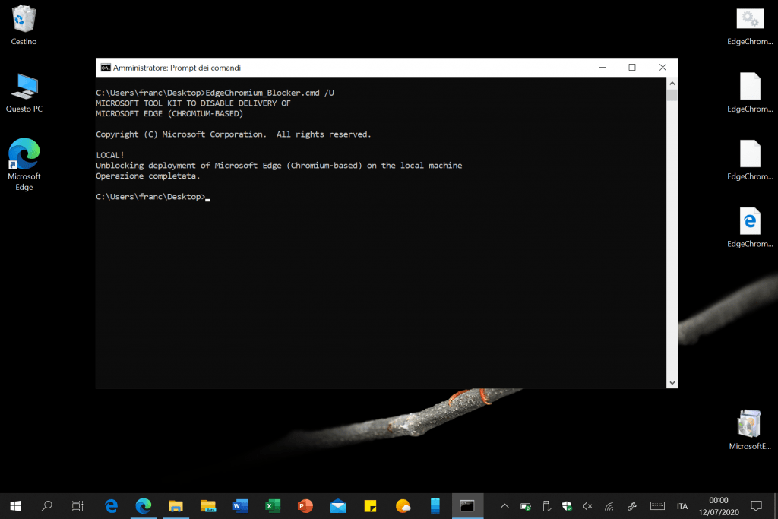Launch Excel from the taskbar
This screenshot has height=519, width=778.
click(273, 505)
